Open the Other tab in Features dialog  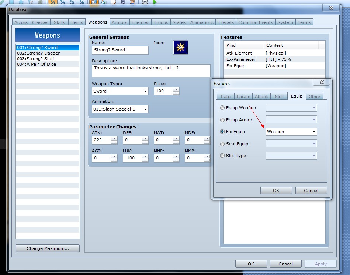pyautogui.click(x=315, y=96)
